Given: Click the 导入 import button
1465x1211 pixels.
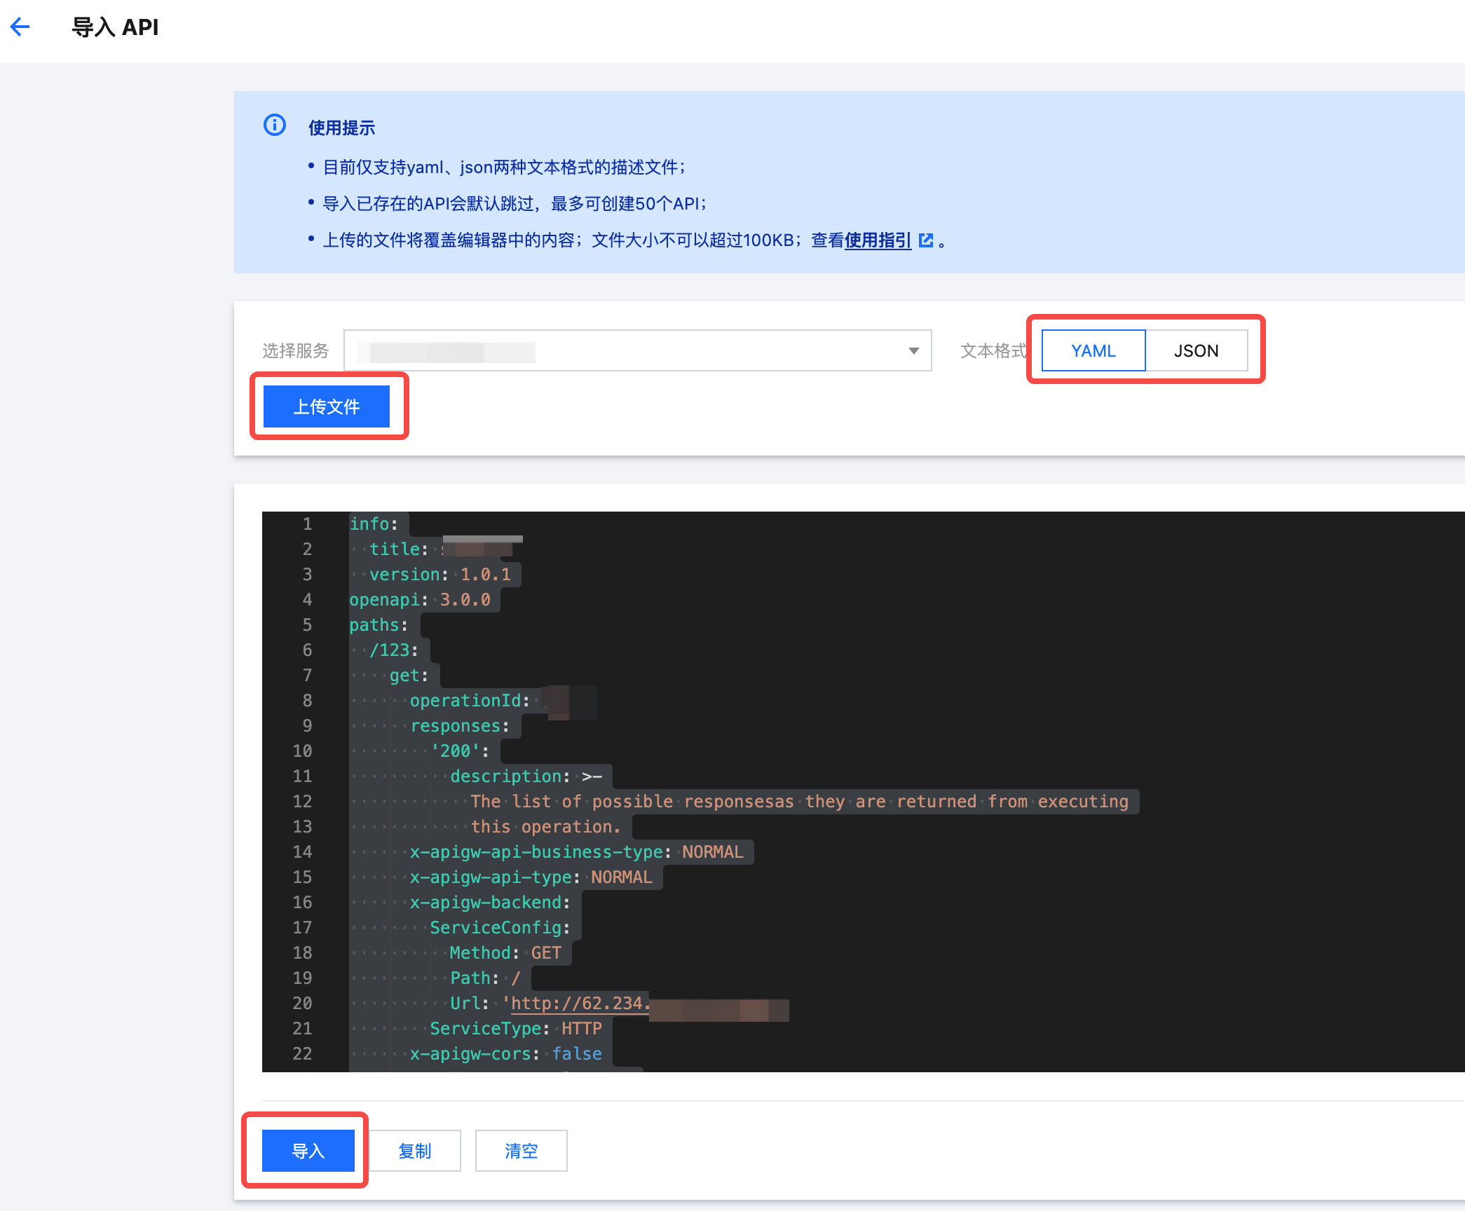Looking at the screenshot, I should click(308, 1151).
